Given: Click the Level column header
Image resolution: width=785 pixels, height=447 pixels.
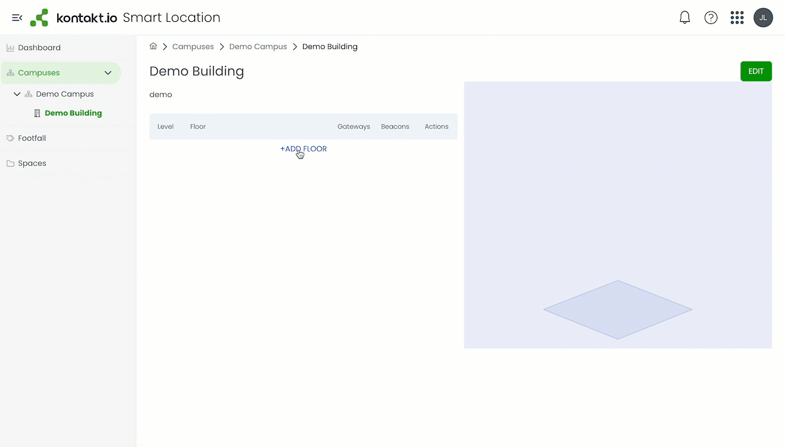Looking at the screenshot, I should [x=165, y=126].
